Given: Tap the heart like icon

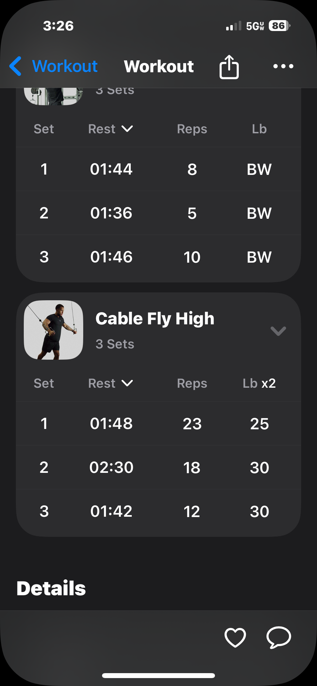Looking at the screenshot, I should click(x=235, y=637).
